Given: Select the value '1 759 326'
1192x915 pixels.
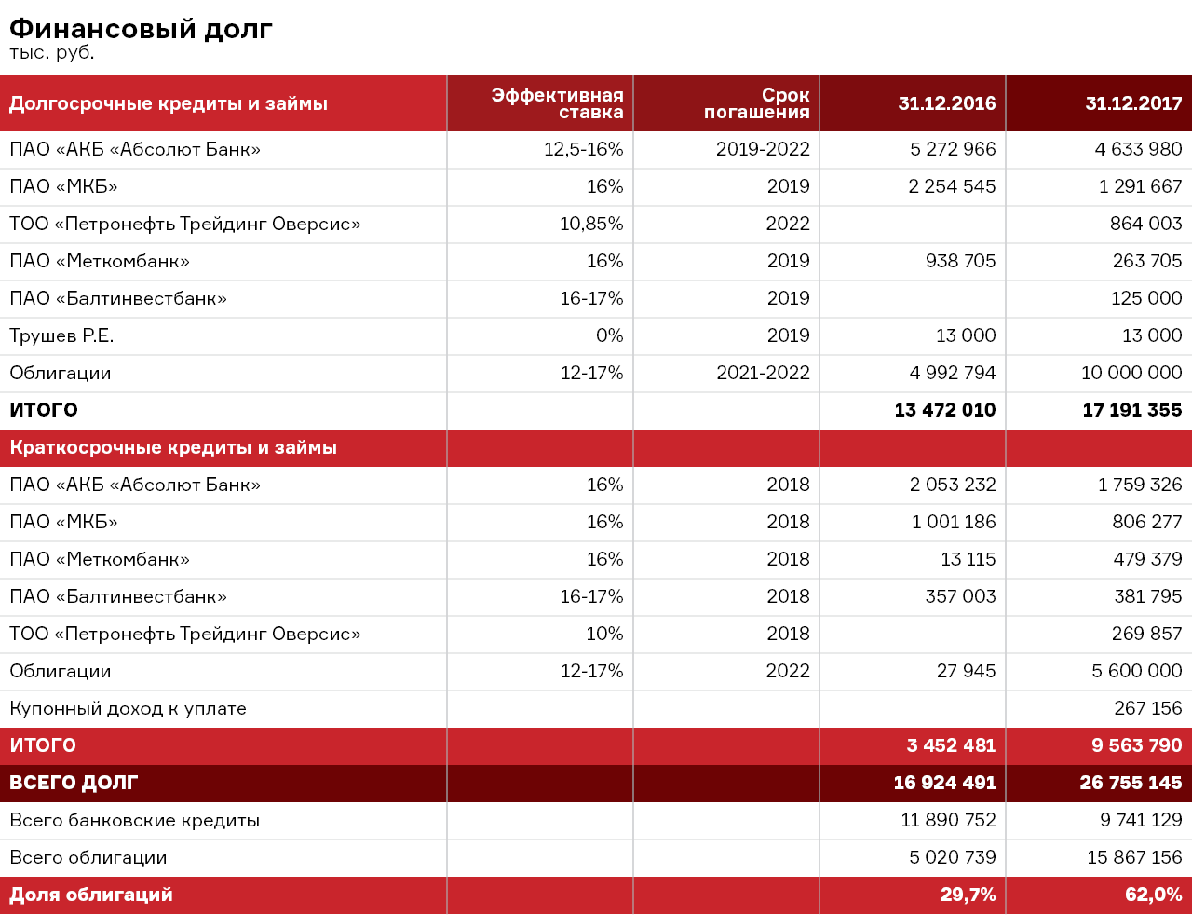Looking at the screenshot, I should 1140,485.
